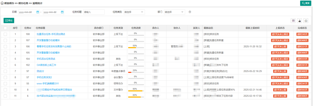Click the 最新上报时间 column header
This screenshot has height=106, width=313.
252,28
